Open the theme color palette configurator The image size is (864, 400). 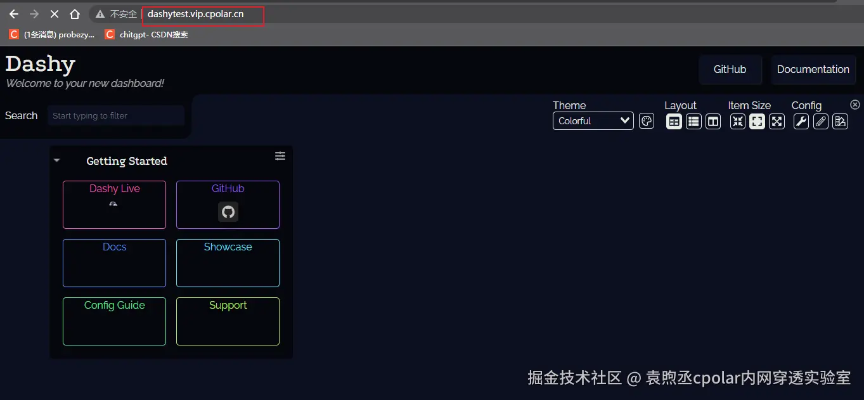click(x=647, y=121)
